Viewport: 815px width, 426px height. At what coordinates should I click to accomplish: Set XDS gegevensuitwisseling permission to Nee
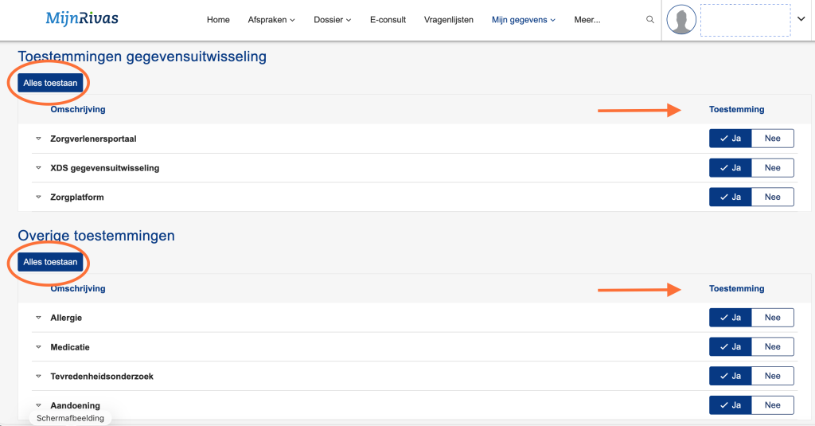click(772, 168)
